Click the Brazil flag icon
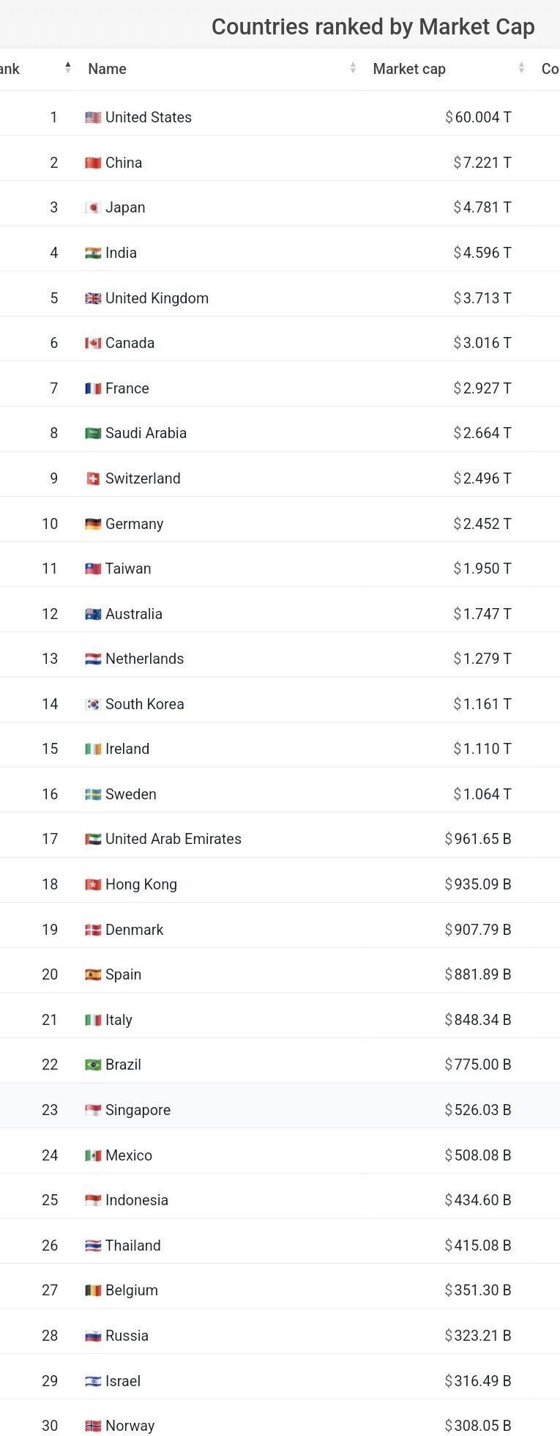The width and height of the screenshot is (560, 1436). (x=93, y=1065)
